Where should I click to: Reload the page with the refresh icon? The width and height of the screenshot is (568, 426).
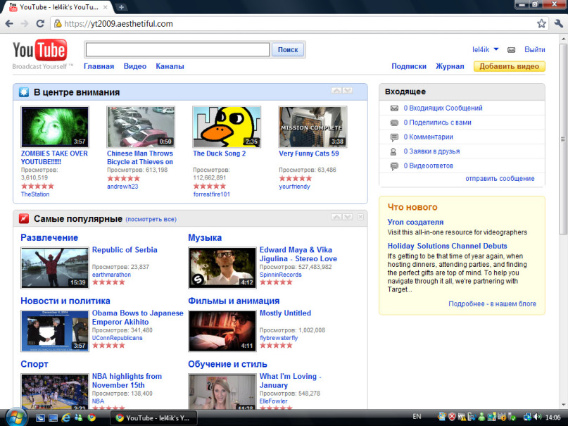(40, 24)
